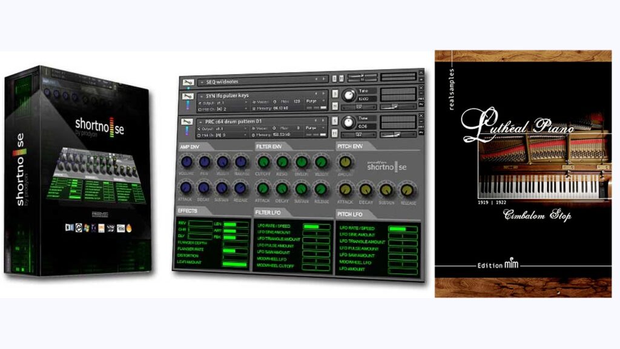Click the AMP ENV Pan knob

pyautogui.click(x=205, y=161)
